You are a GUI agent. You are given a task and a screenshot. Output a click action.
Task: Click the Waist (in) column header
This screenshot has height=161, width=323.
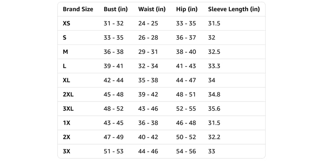tap(152, 9)
